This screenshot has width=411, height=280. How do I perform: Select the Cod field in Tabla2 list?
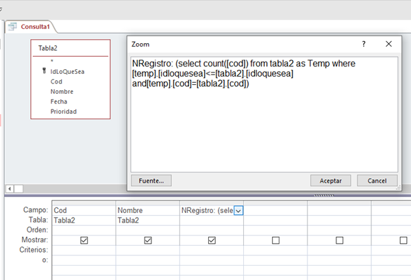(56, 81)
